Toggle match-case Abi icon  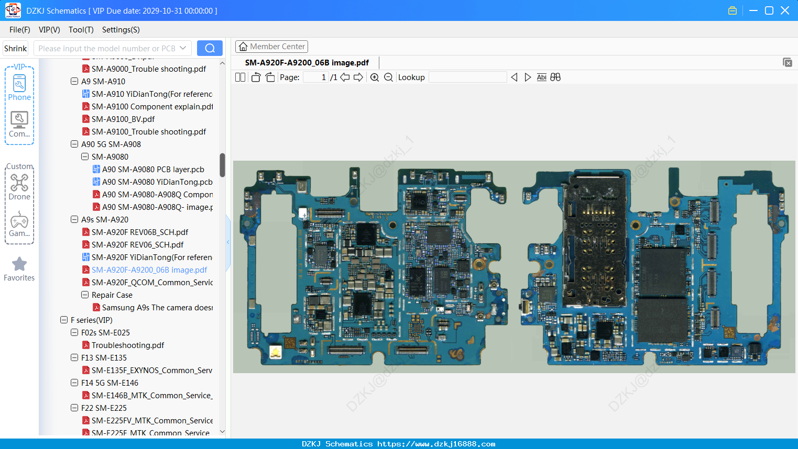(x=542, y=77)
